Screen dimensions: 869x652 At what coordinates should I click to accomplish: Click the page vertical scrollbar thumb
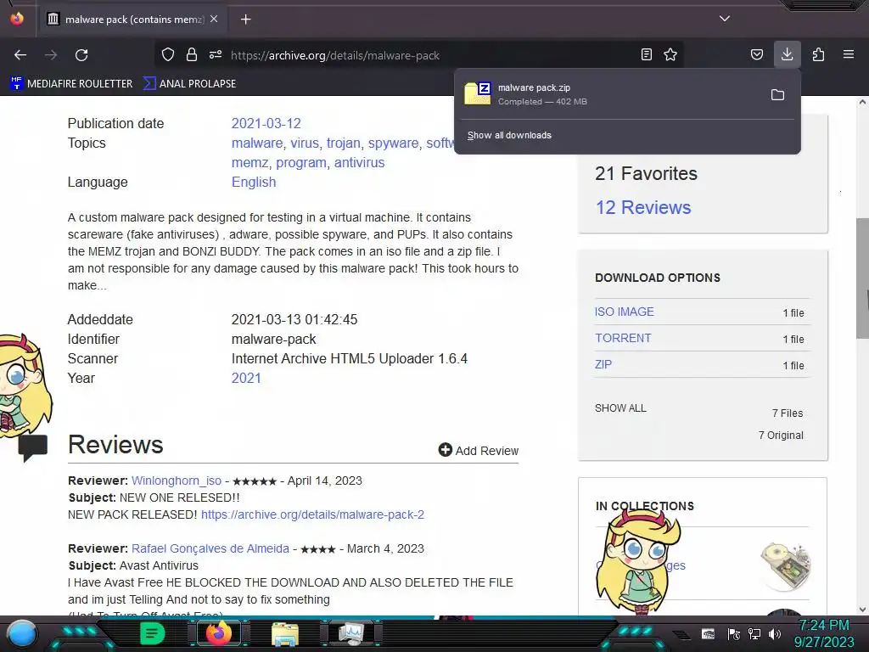[862, 278]
